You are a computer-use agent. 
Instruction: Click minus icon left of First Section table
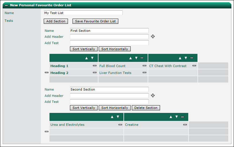click(47, 73)
